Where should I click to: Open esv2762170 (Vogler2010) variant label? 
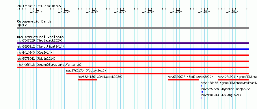click(86, 71)
